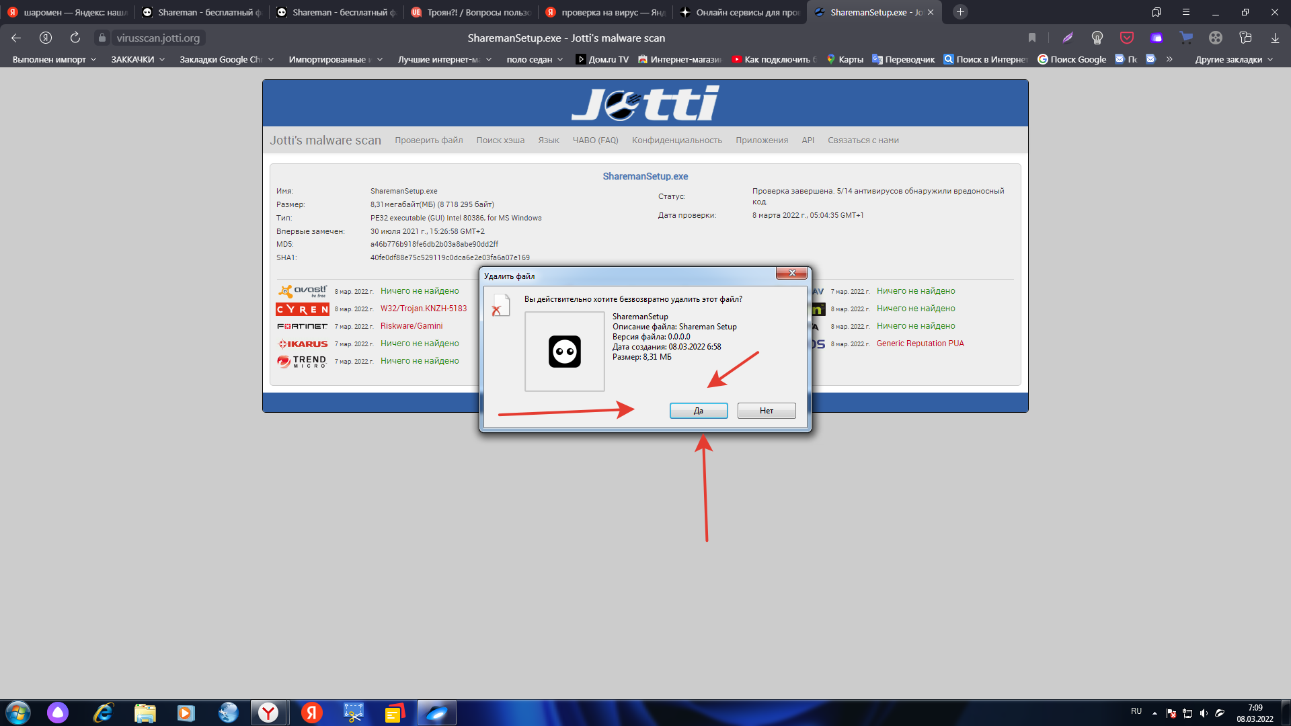
Task: Expand the Лучшие интернет-магазины folder
Action: coord(444,59)
